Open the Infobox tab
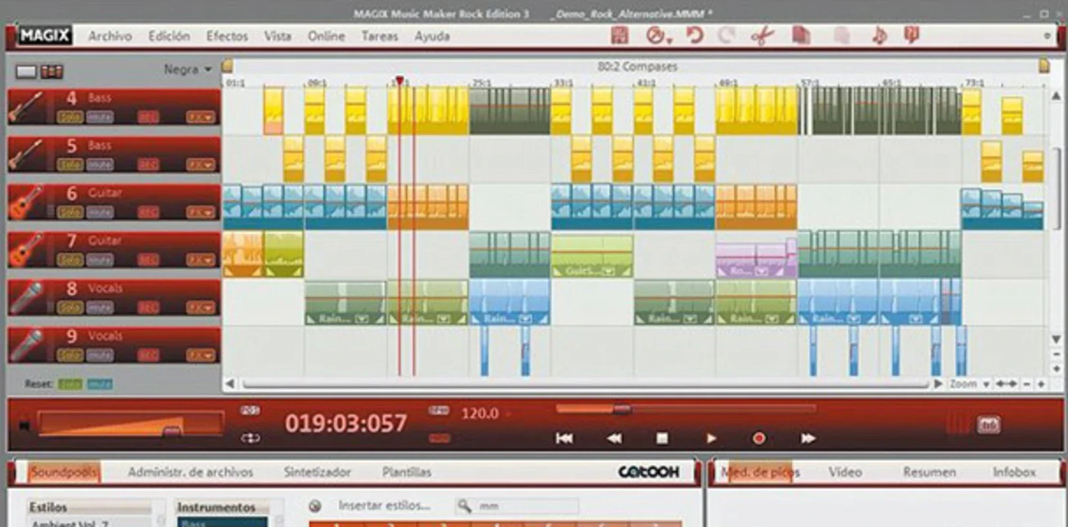The height and width of the screenshot is (527, 1068). [x=1014, y=472]
